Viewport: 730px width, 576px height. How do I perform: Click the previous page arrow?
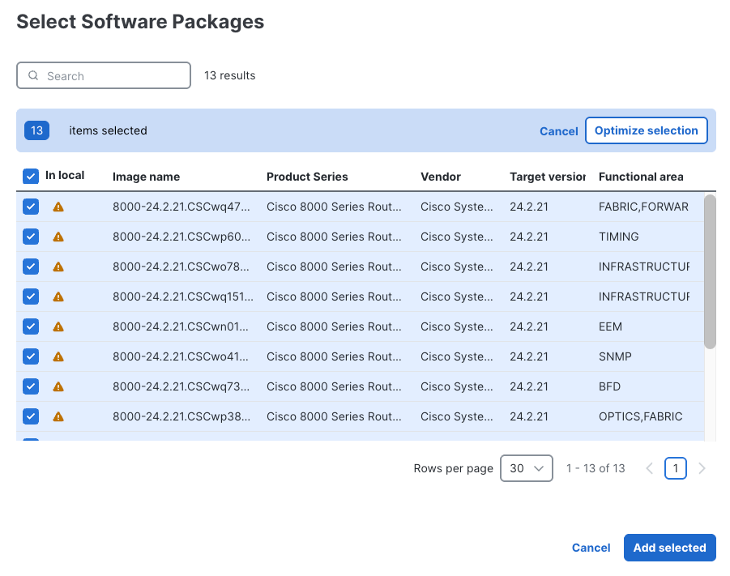tap(649, 468)
